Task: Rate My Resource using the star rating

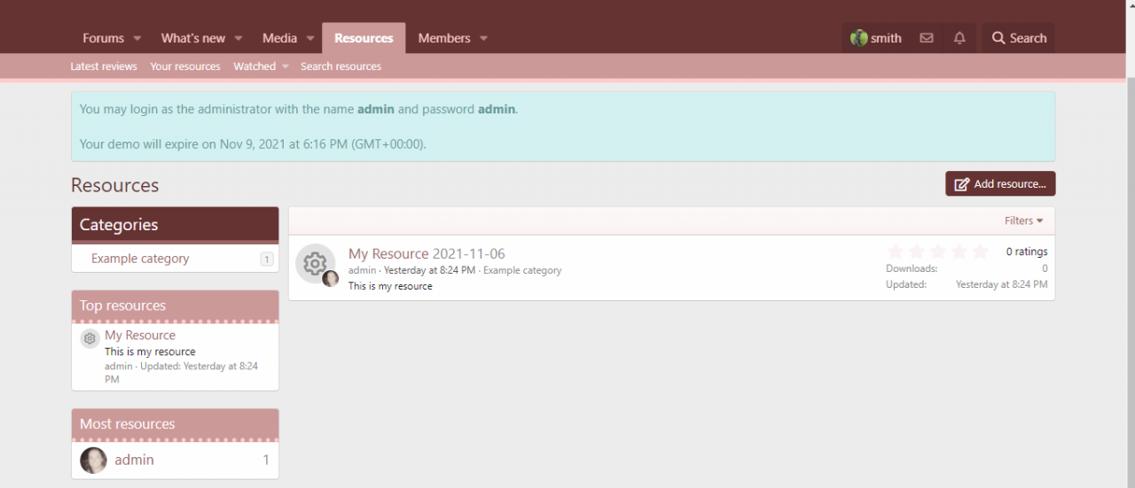Action: 937,252
